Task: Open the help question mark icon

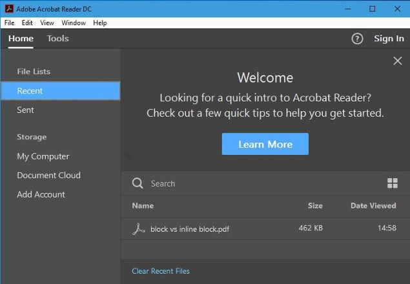Action: [x=357, y=39]
